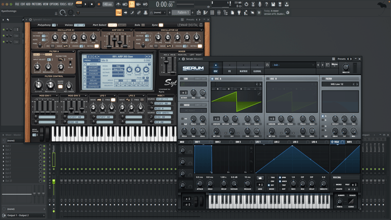
Task: Click the lock icon in Serum ENV 1 display
Action: click(251, 148)
